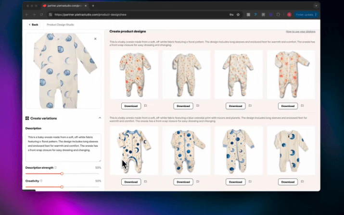Open the third blue celestial onesie thumbnail
Screen dimensions: 344x215
pyautogui.click(x=239, y=151)
